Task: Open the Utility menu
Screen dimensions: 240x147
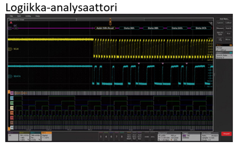Action: click(28, 16)
